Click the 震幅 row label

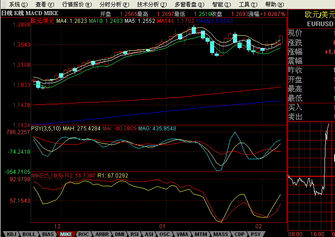(295, 61)
